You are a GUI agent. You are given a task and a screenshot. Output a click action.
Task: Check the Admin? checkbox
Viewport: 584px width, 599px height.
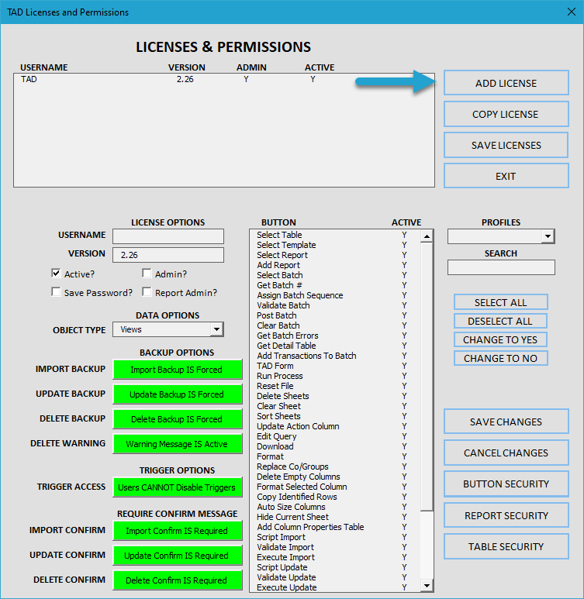[x=147, y=273]
